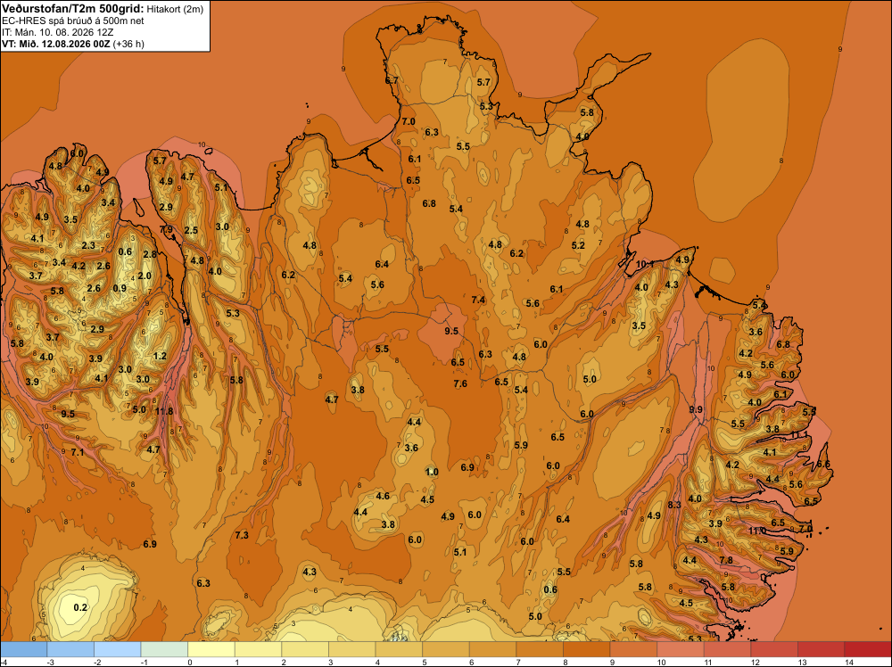Click the legend swatch between -3 and -2

70,649
